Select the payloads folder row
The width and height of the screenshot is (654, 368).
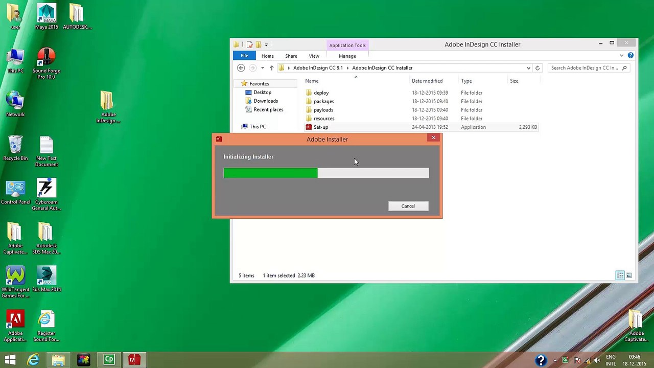pos(421,110)
